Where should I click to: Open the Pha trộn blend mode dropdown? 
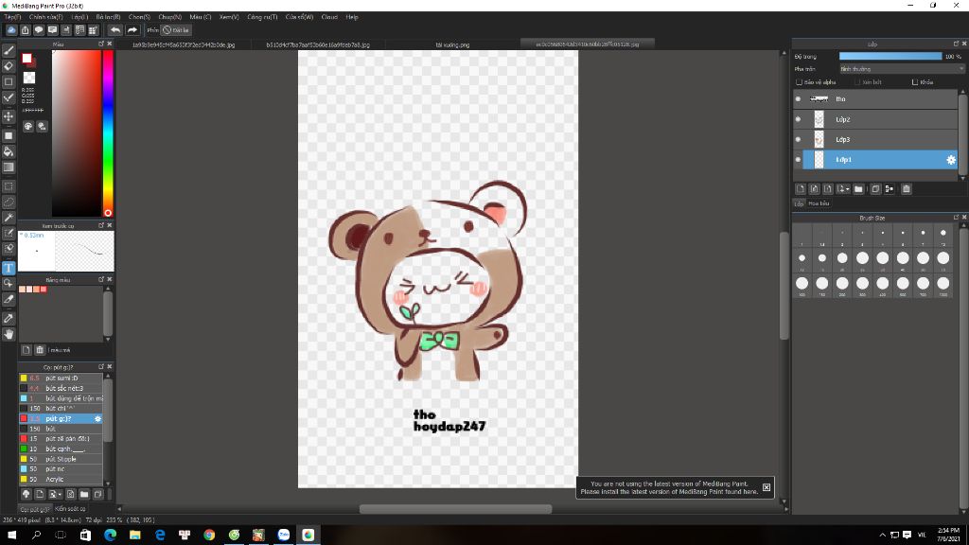click(x=901, y=69)
